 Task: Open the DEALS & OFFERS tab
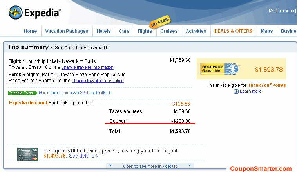(233, 31)
